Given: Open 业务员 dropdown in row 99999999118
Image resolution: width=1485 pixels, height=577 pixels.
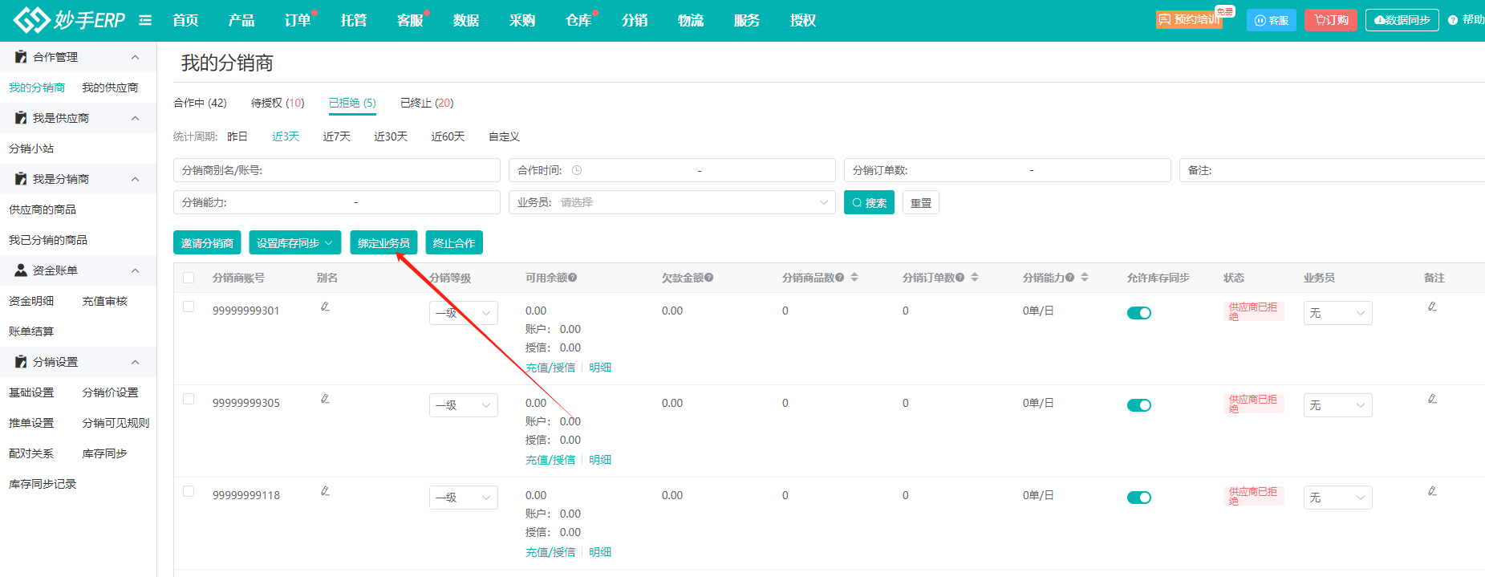Looking at the screenshot, I should (x=1338, y=498).
